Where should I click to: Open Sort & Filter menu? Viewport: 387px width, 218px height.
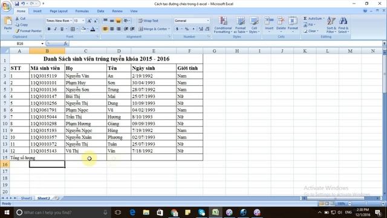[331, 25]
